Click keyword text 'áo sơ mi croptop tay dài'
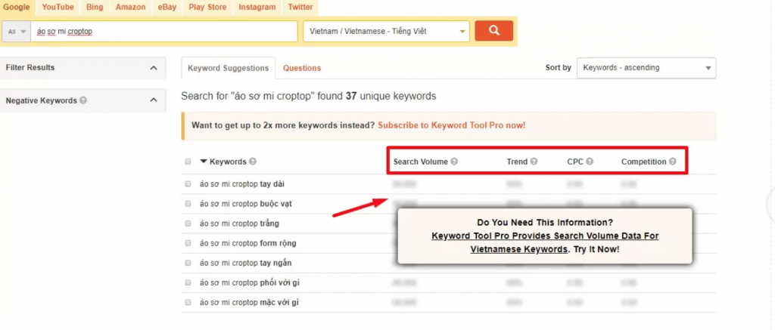 242,184
